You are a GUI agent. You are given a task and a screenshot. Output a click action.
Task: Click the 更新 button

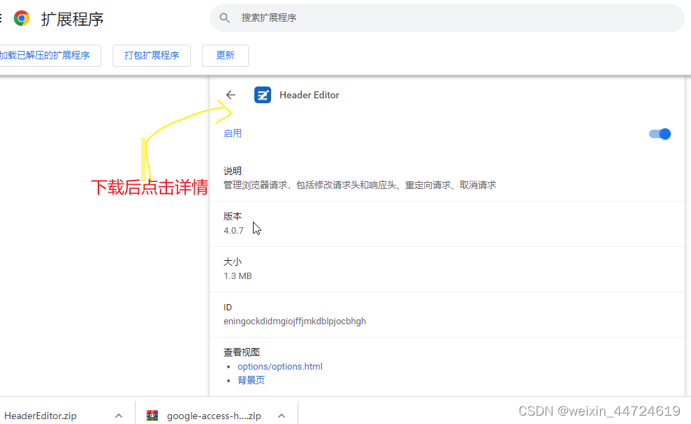pyautogui.click(x=225, y=55)
